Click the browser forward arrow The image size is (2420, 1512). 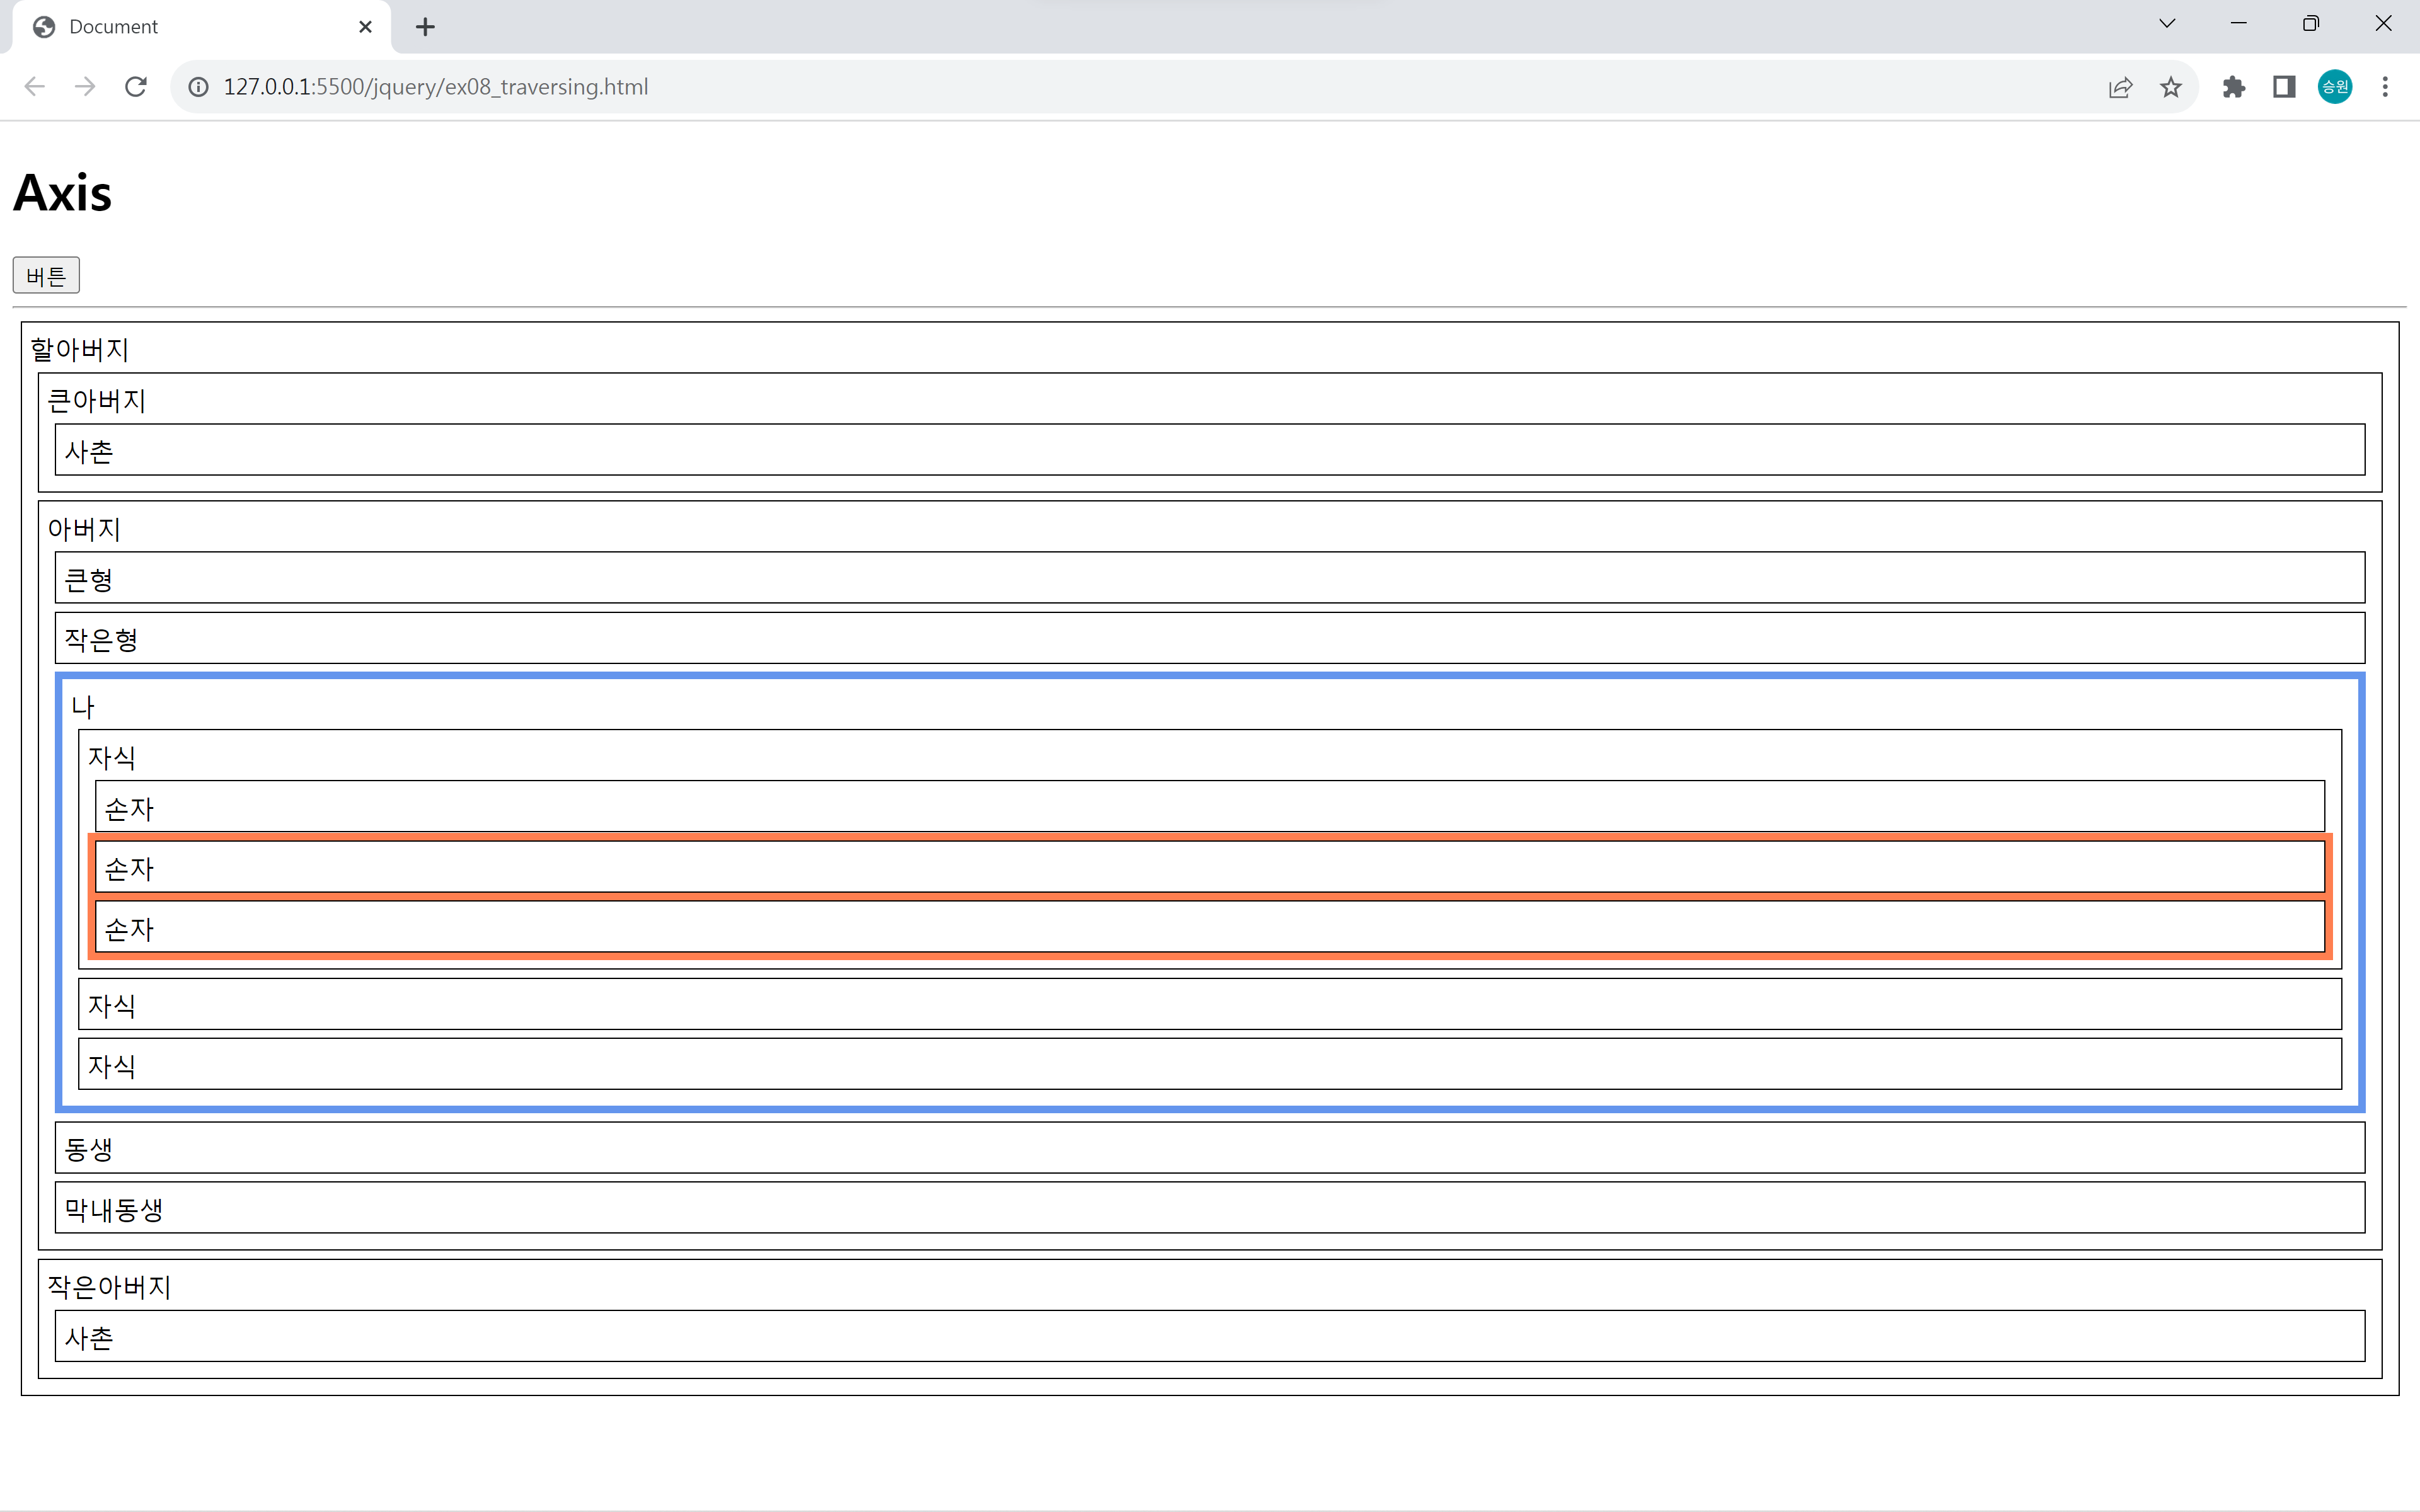coord(85,87)
